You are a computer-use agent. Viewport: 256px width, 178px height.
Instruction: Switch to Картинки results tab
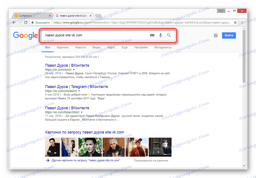(62, 47)
